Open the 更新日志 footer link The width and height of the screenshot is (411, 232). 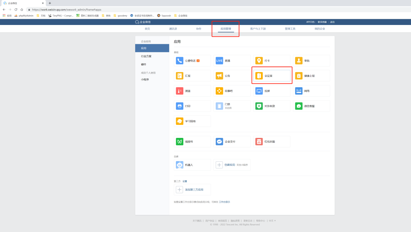(248, 221)
